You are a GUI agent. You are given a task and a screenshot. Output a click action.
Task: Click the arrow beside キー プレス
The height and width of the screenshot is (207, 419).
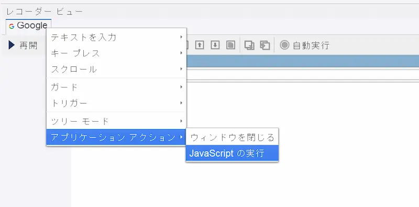pos(181,53)
